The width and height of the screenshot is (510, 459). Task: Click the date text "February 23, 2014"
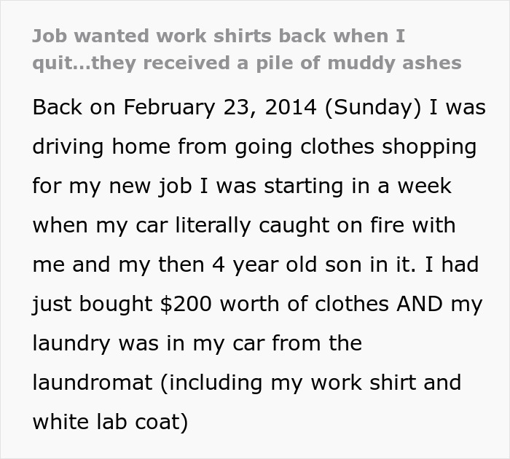(x=220, y=107)
